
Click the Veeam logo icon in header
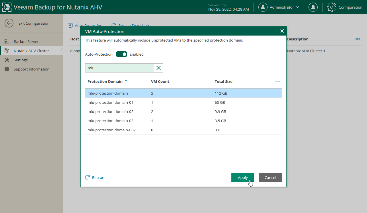7,7
